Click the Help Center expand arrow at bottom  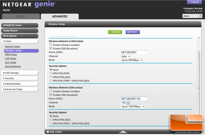(x=123, y=132)
